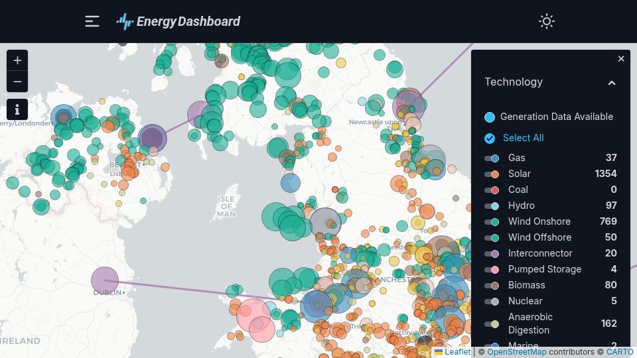Click the Hydro count 97
This screenshot has width=637, height=358.
611,206
